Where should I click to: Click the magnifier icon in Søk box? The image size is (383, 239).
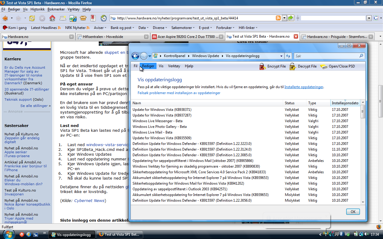361,56
